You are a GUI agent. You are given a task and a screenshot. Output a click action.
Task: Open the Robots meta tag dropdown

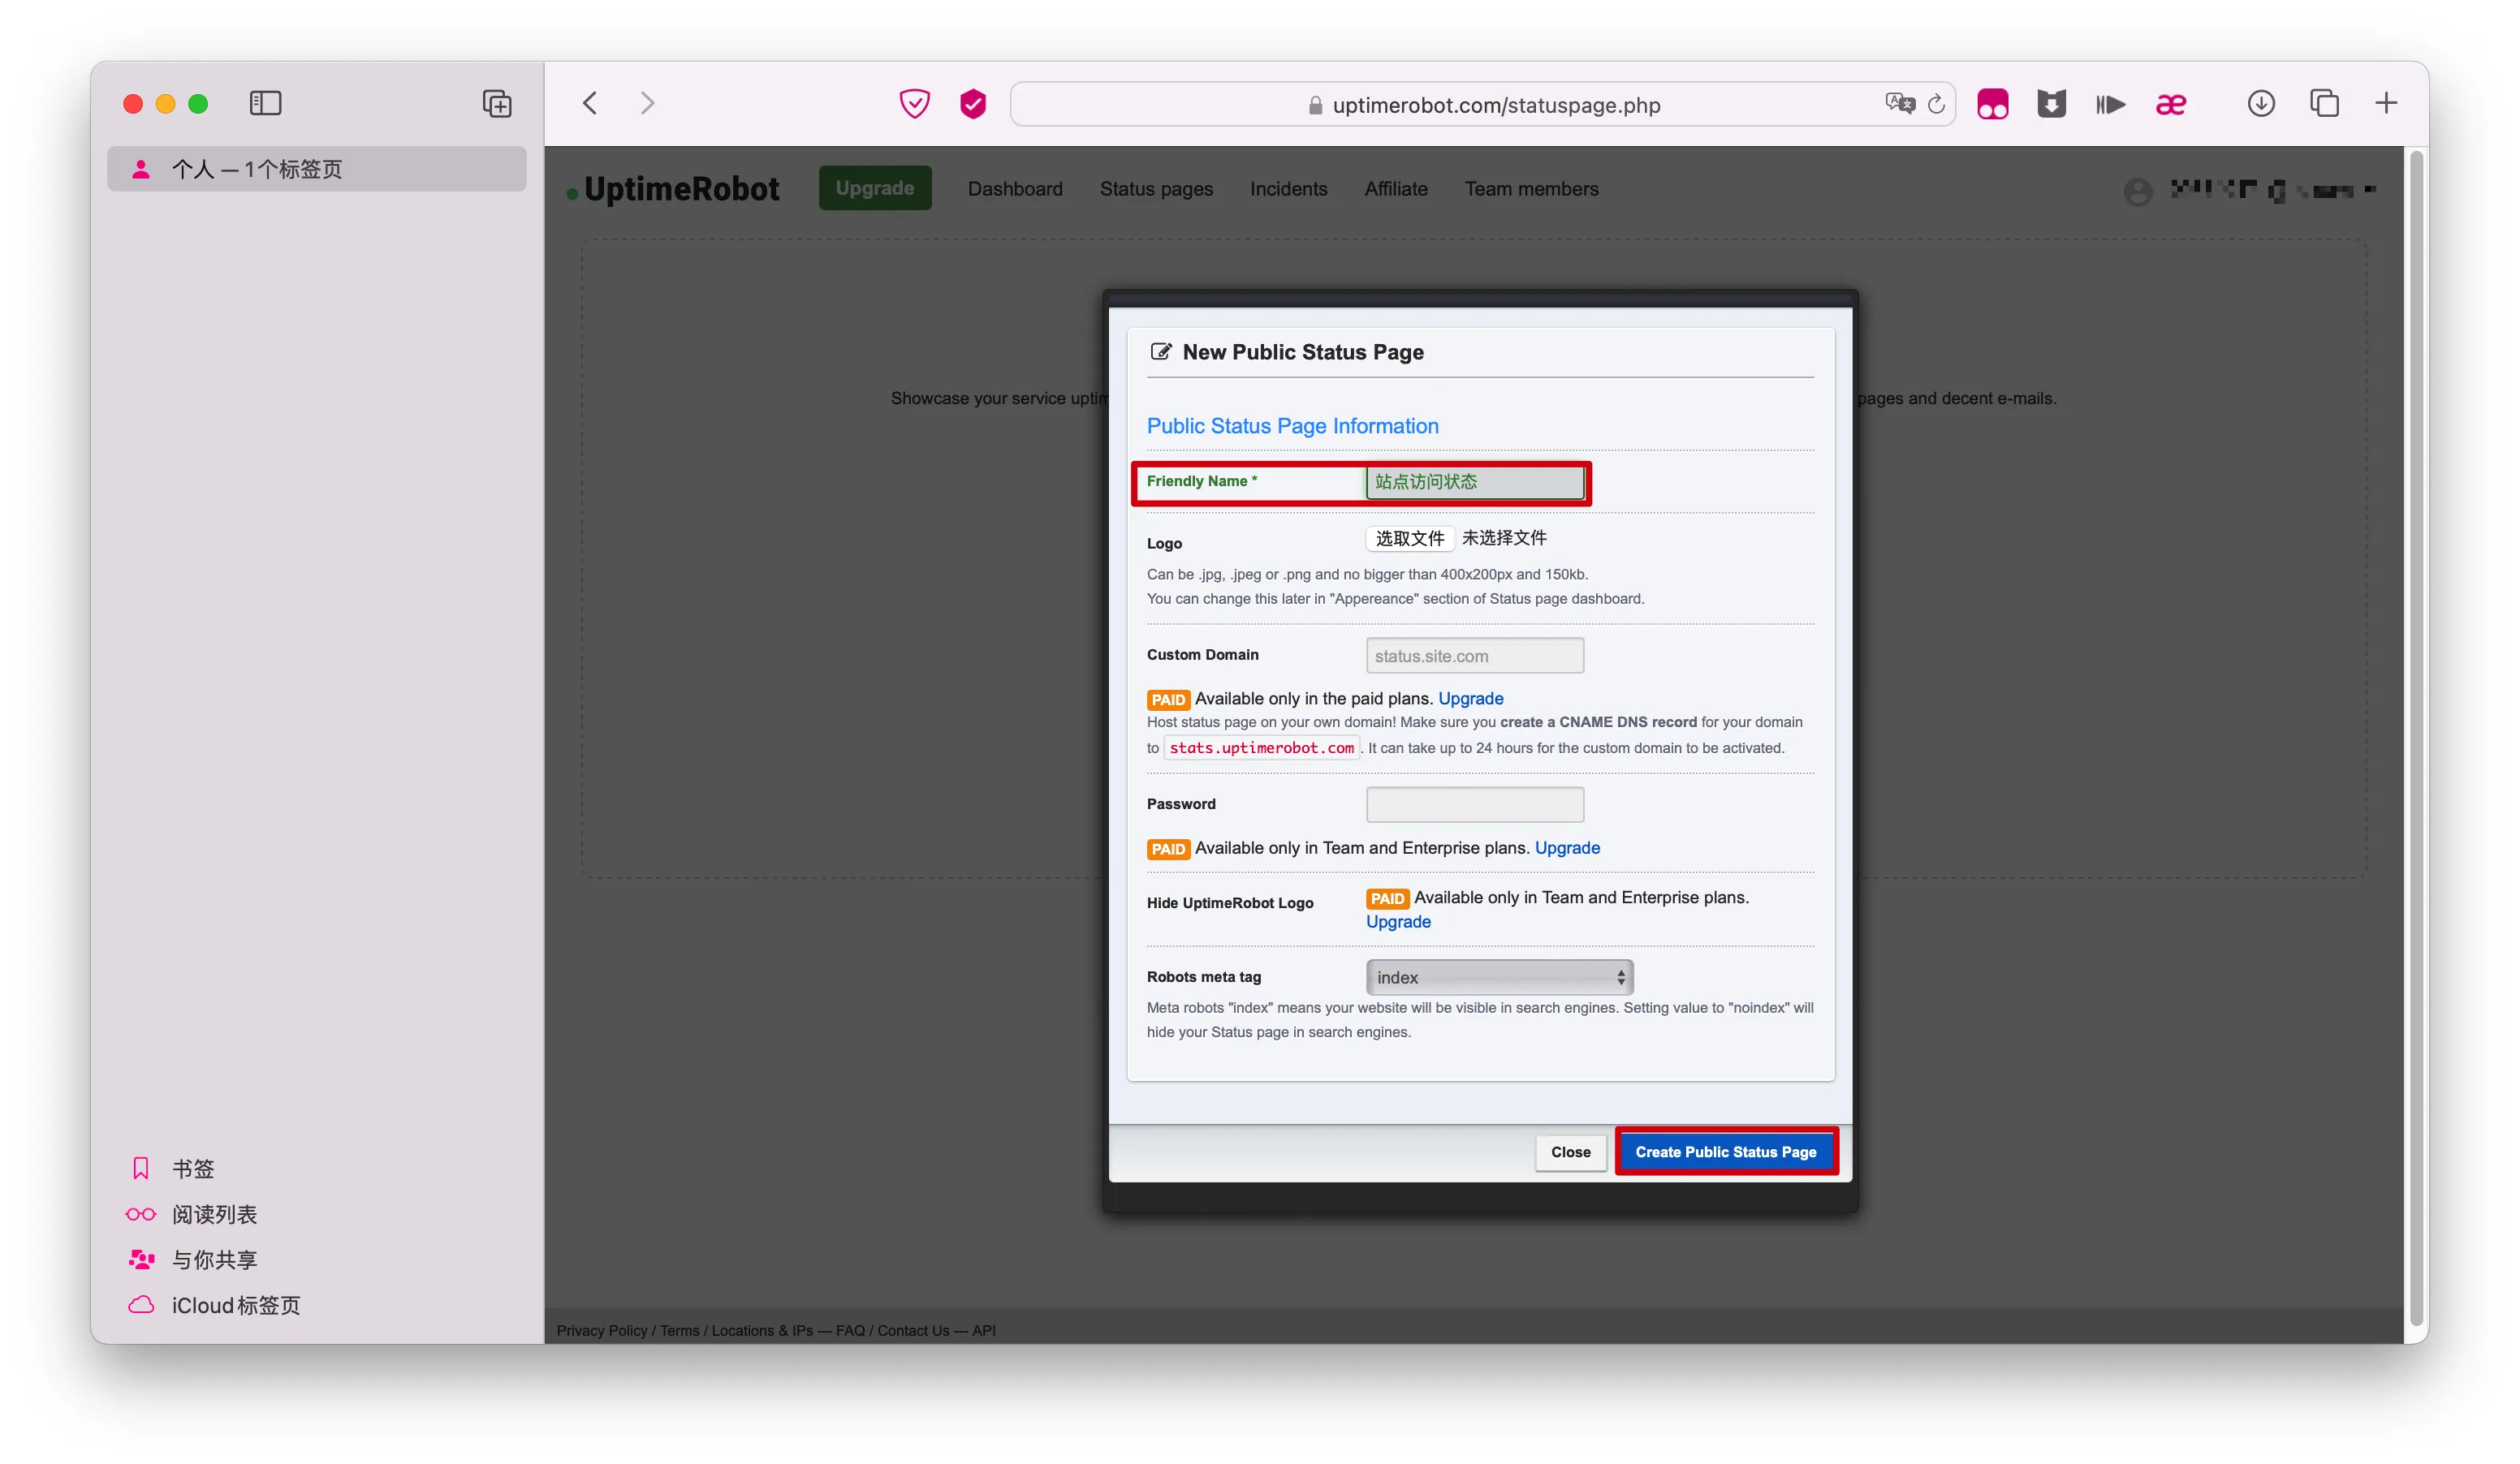click(x=1499, y=976)
